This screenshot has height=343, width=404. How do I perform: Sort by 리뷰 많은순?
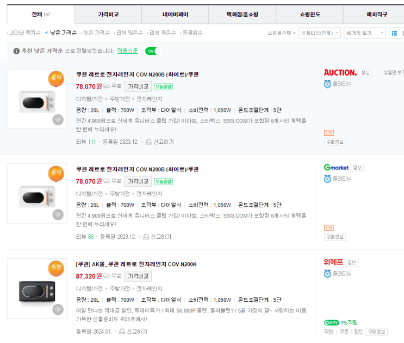129,33
